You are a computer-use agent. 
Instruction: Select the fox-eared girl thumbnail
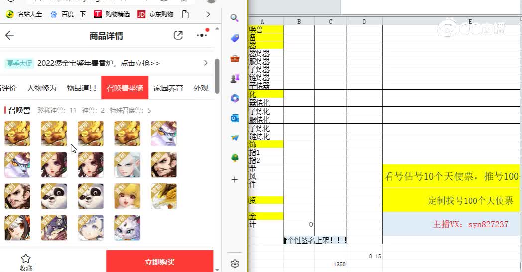coord(17,228)
